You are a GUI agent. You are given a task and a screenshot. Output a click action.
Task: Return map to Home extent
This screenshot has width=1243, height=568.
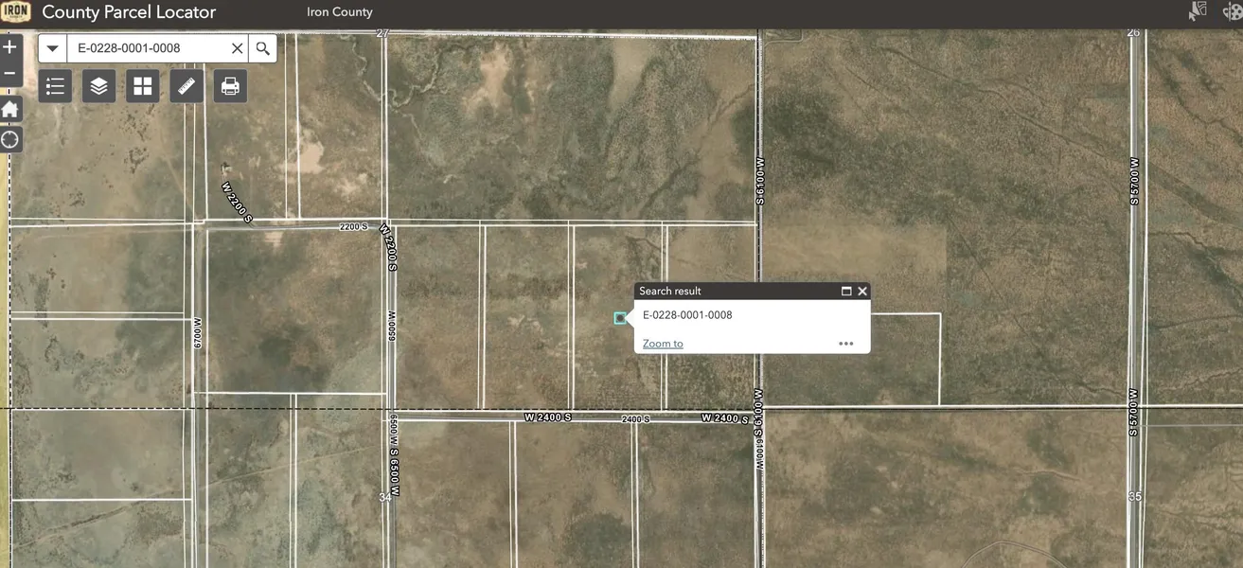coord(9,109)
